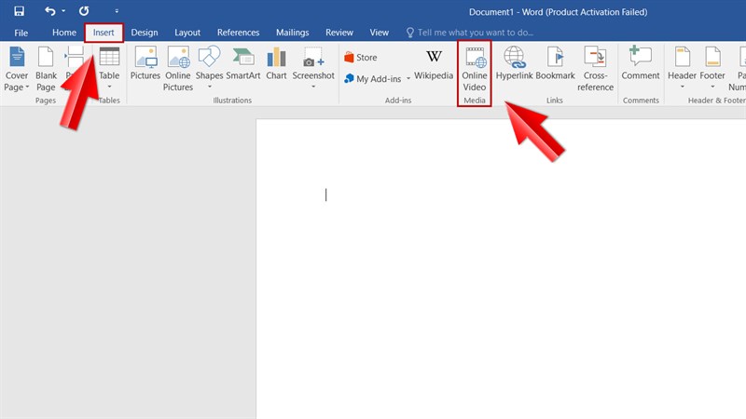
Task: Open the Wikipedia add-in
Action: pyautogui.click(x=434, y=63)
